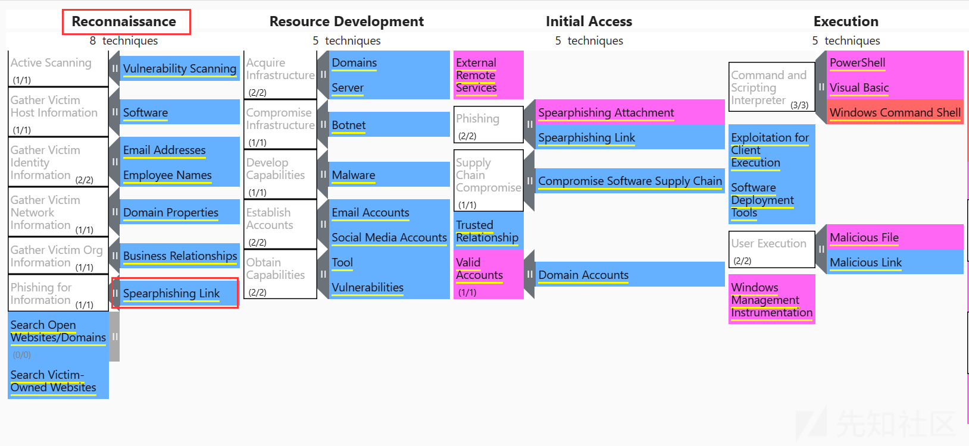
Task: Select Spearphishing Link under Reconnaissance
Action: pos(180,293)
